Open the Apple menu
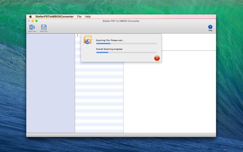This screenshot has width=243, height=152. click(30, 16)
